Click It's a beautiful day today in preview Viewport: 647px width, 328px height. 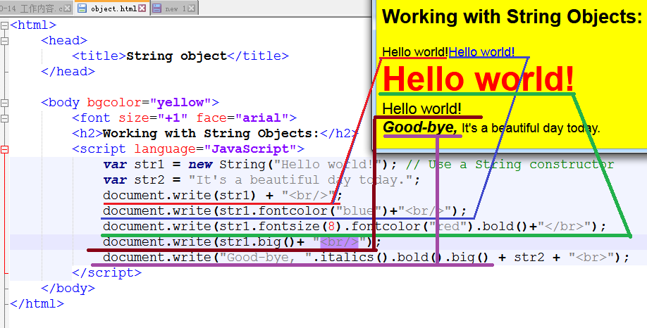point(531,128)
